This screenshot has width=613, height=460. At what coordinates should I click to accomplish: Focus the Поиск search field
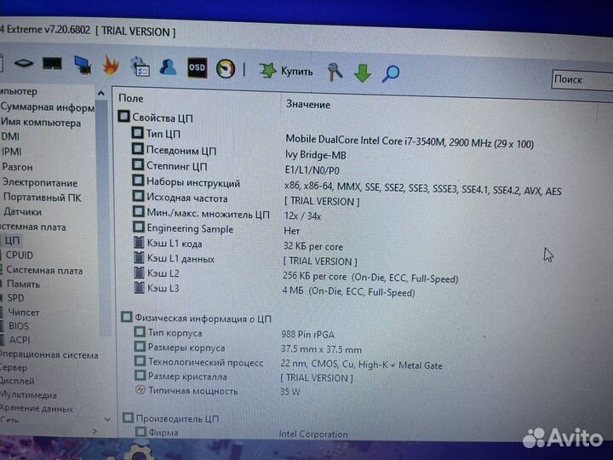click(x=582, y=80)
